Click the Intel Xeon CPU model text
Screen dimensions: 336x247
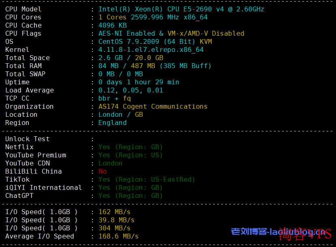click(181, 9)
